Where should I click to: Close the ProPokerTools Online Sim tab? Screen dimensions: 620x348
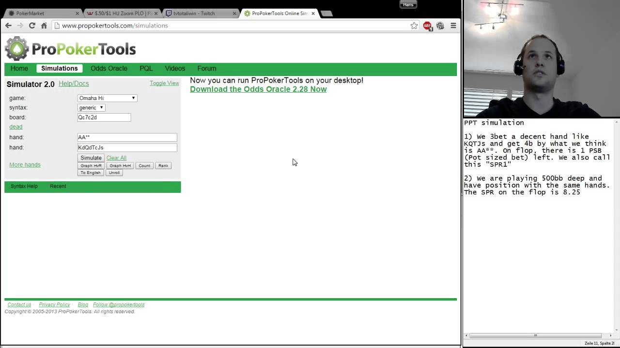313,14
